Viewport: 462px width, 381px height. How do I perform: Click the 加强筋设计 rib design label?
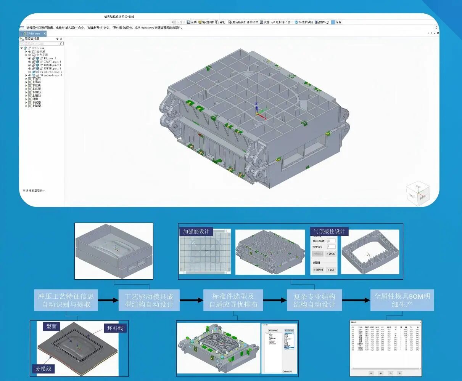(x=196, y=231)
